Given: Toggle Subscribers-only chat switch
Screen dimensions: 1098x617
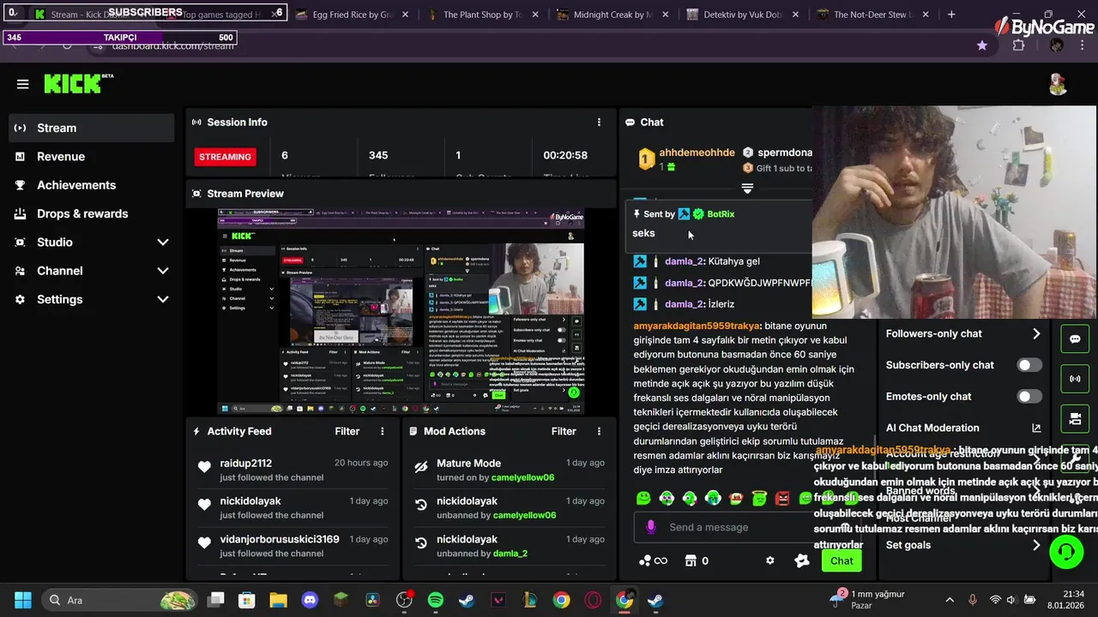Looking at the screenshot, I should [x=1029, y=365].
